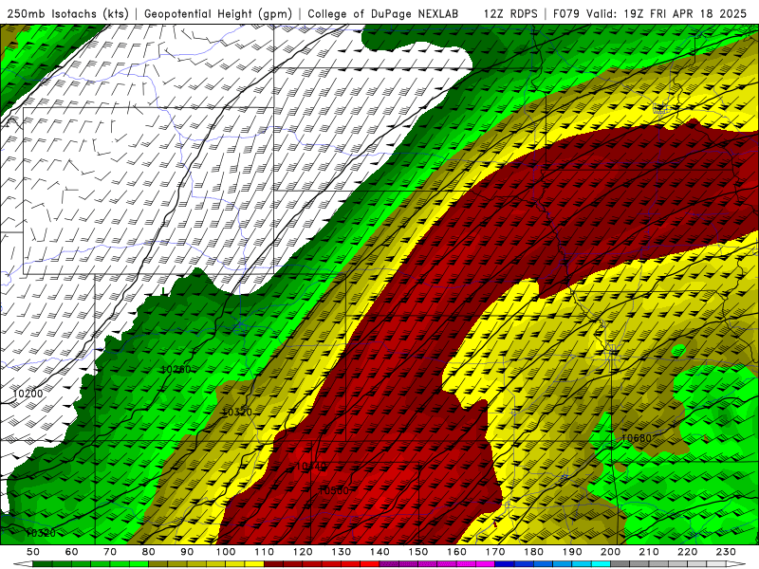
Task: Click the "12Z RDPS" model run label
Action: click(x=510, y=13)
